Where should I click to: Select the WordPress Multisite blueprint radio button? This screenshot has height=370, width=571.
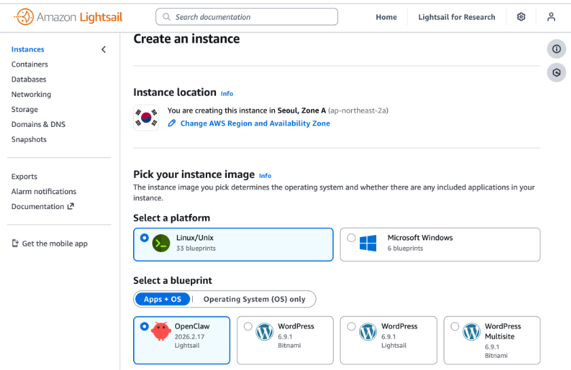454,327
